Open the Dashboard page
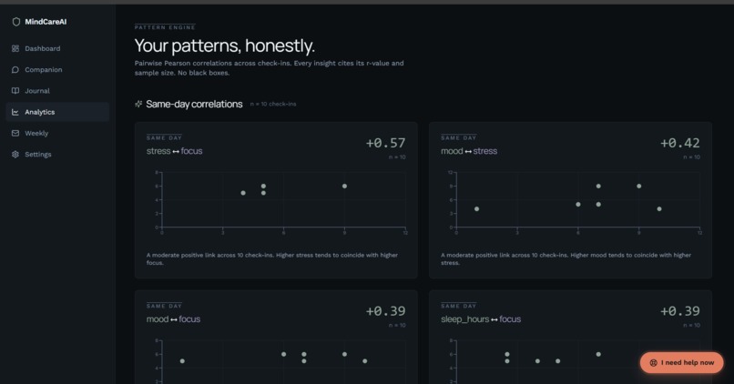The image size is (734, 384). [57, 48]
